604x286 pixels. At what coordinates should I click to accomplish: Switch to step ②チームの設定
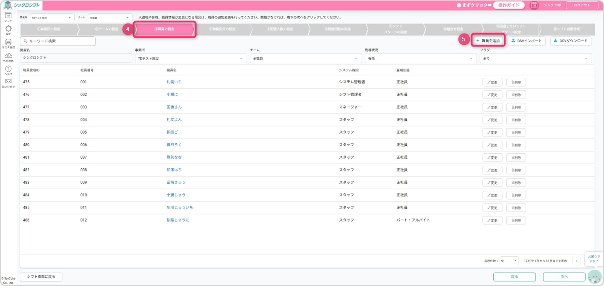[106, 29]
